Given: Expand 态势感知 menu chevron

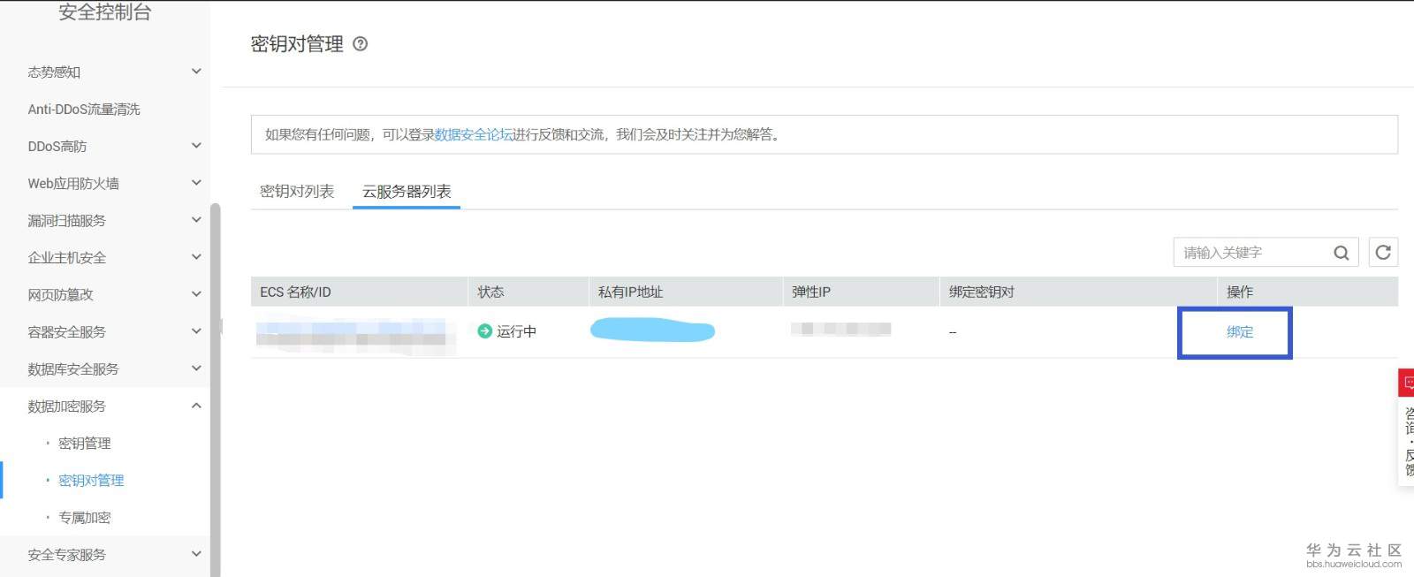Looking at the screenshot, I should 196,72.
